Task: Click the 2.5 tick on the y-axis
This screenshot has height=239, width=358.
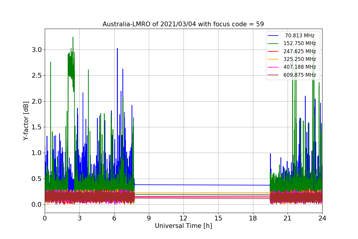Action: pos(37,75)
